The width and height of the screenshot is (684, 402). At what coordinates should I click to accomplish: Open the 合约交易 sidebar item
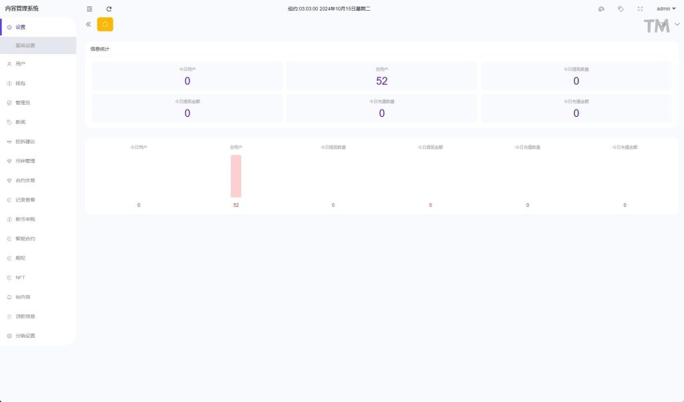(x=38, y=180)
